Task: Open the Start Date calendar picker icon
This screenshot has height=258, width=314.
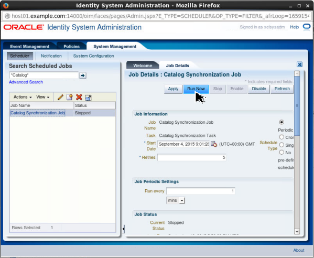Action: 214,144
